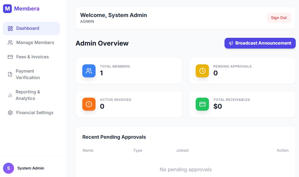Image resolution: width=299 pixels, height=177 pixels.
Task: Click the Membera brand name link
Action: click(x=27, y=9)
